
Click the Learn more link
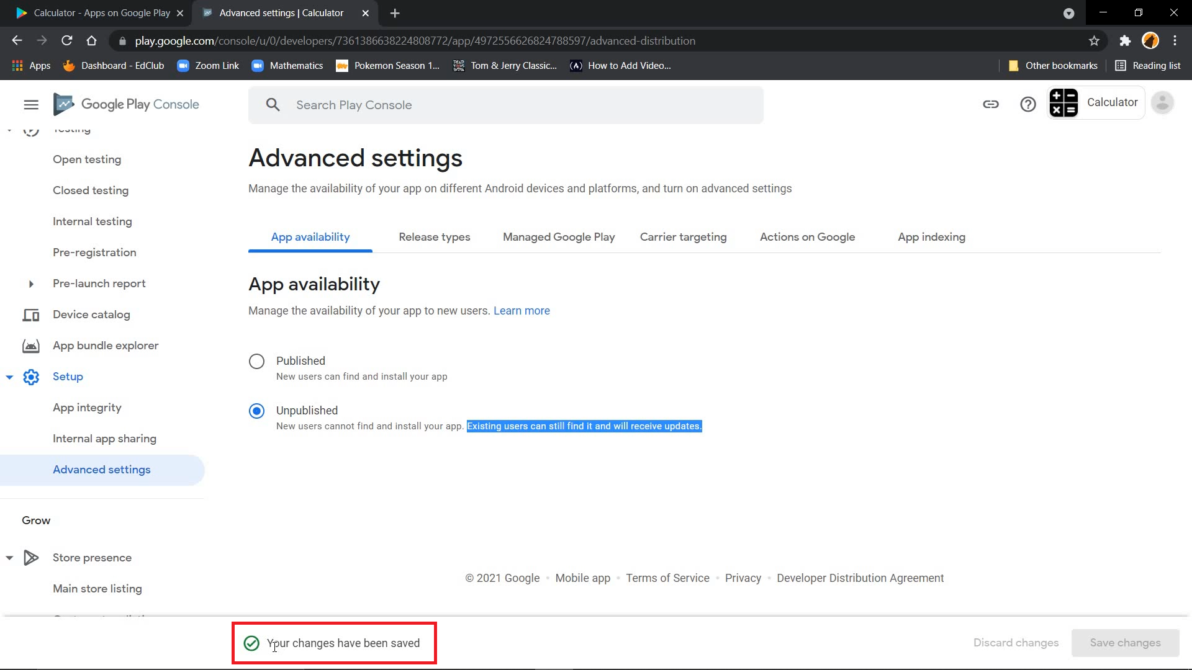coord(521,311)
